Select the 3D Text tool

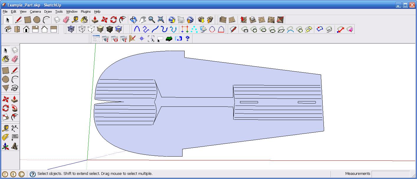[14, 146]
